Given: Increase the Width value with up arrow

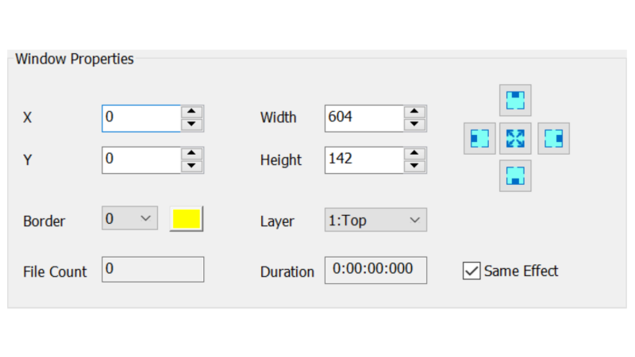Looking at the screenshot, I should (414, 111).
